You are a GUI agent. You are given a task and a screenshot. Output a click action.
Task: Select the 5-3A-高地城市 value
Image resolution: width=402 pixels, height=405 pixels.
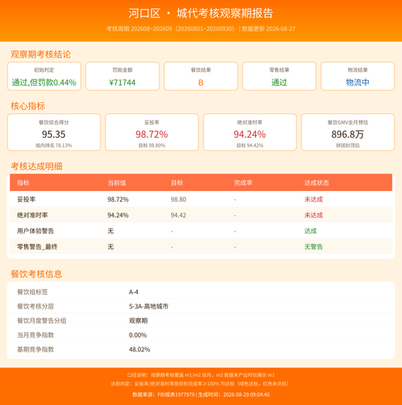pos(148,306)
